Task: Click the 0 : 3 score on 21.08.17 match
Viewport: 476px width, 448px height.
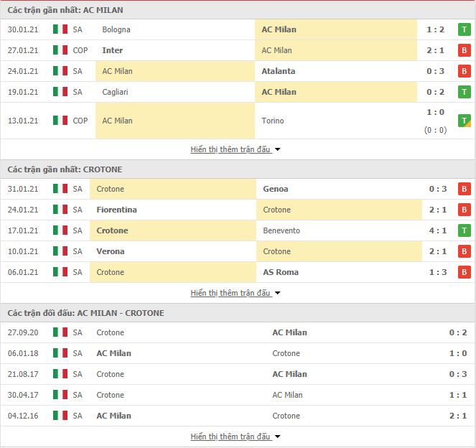Action: click(458, 374)
